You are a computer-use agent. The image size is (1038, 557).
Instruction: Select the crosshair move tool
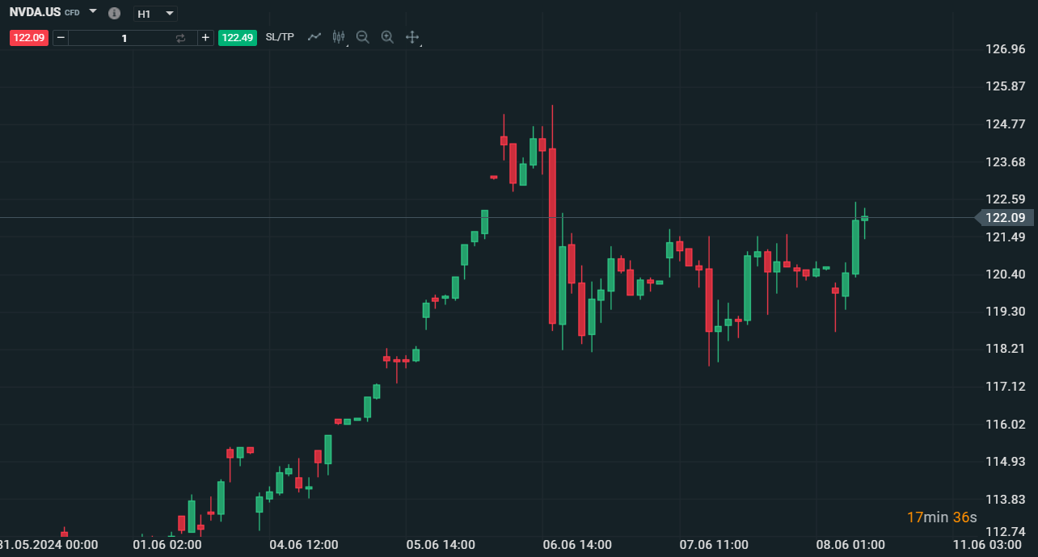point(411,37)
